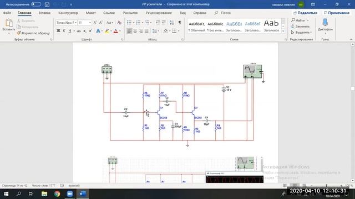Image resolution: width=355 pixels, height=199 pixels.
Task: Click the sort A-Z icon
Action: 172,23
